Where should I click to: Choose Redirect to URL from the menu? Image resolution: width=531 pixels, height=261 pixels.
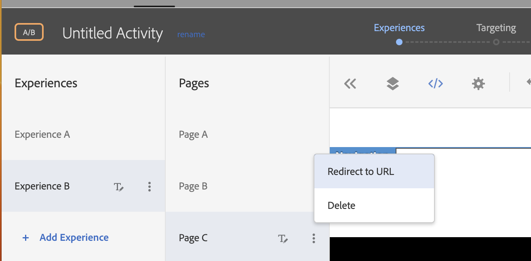coord(360,171)
